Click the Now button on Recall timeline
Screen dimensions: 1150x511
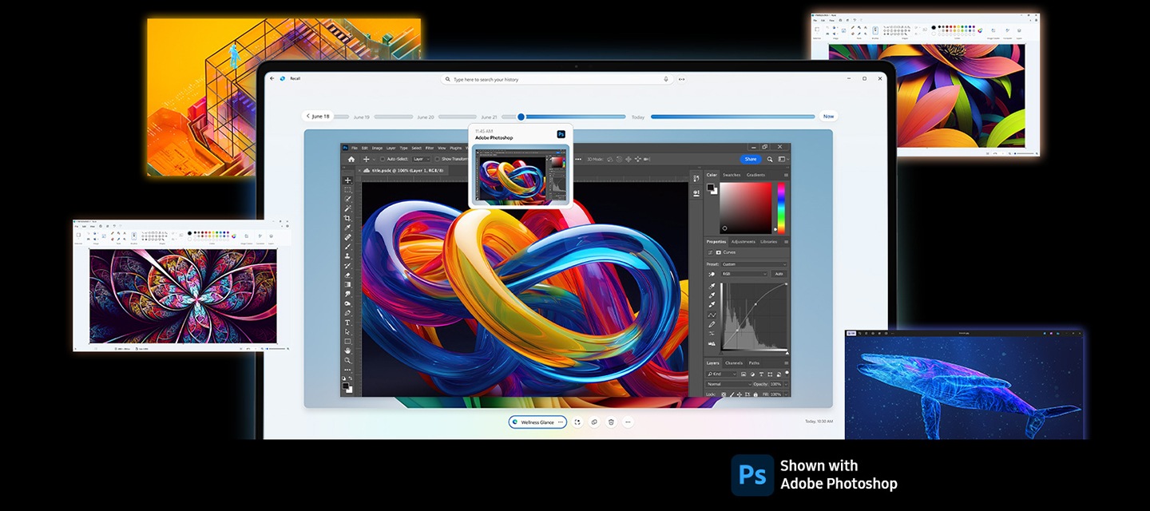[828, 117]
